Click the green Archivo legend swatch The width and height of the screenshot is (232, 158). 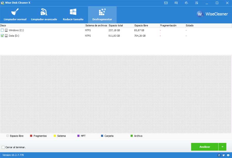point(132,136)
